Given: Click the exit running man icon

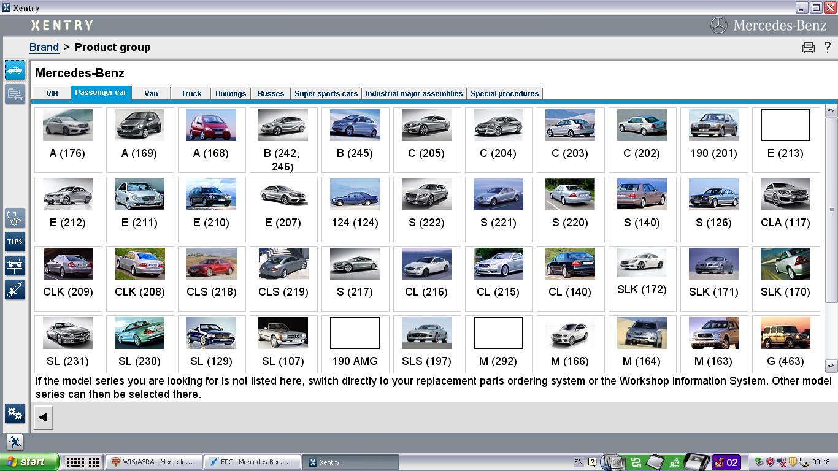Looking at the screenshot, I should [15, 442].
